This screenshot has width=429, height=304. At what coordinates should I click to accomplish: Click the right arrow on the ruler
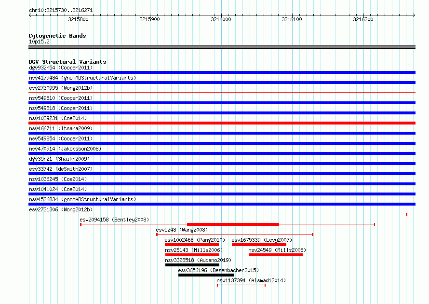pyautogui.click(x=414, y=15)
